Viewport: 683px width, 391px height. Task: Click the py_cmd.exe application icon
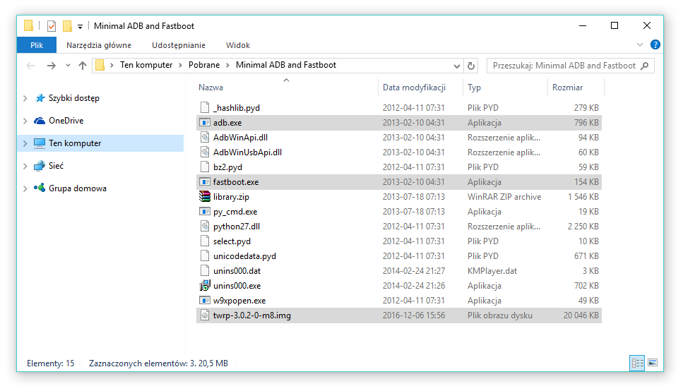[x=205, y=212]
